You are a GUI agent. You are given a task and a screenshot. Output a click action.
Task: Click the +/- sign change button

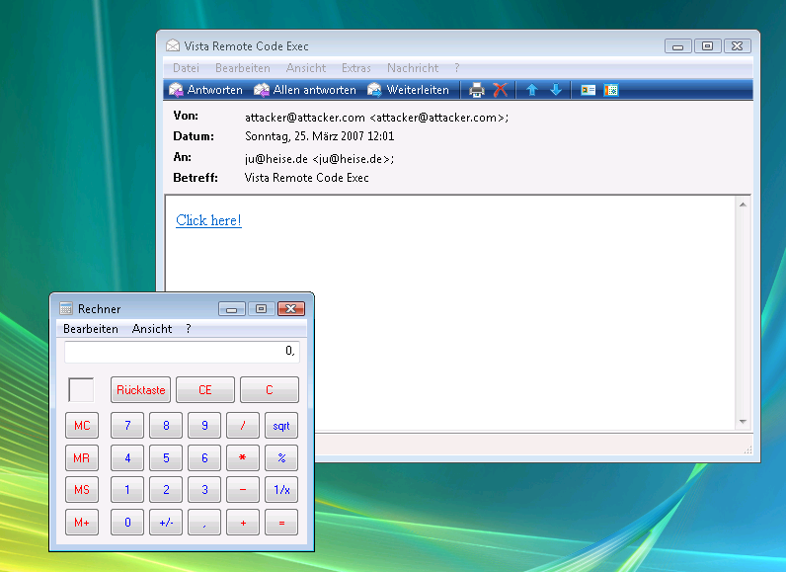(166, 523)
